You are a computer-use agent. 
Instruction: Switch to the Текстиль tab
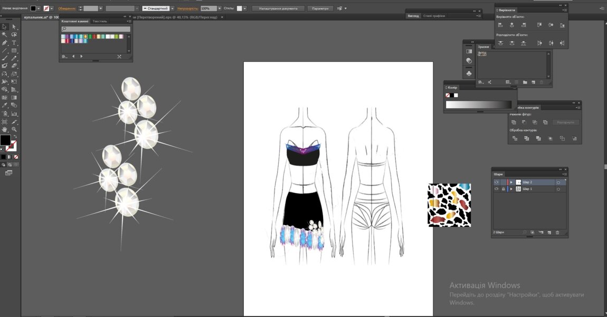click(x=100, y=21)
